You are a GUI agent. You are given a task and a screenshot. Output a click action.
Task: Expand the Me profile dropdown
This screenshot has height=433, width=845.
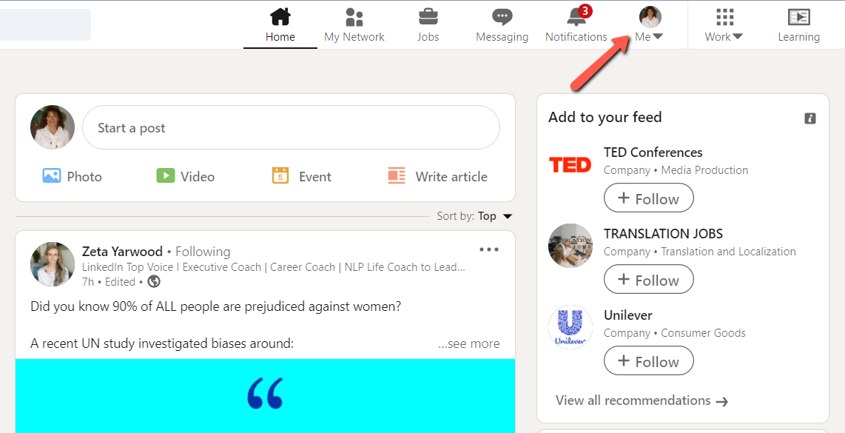[x=649, y=36]
